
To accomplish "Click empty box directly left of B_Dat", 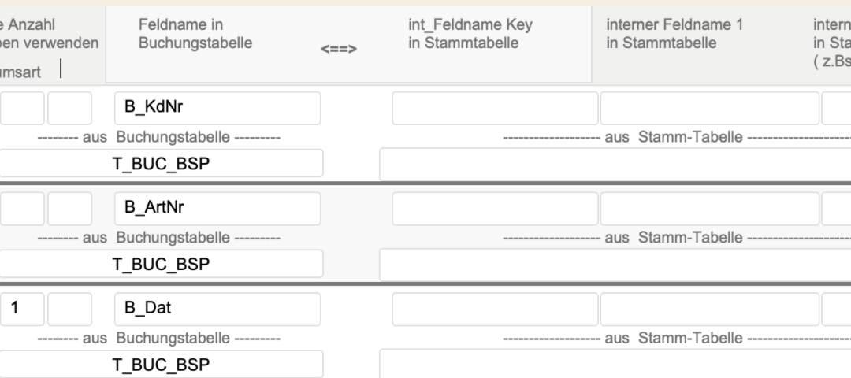I will pos(69,309).
